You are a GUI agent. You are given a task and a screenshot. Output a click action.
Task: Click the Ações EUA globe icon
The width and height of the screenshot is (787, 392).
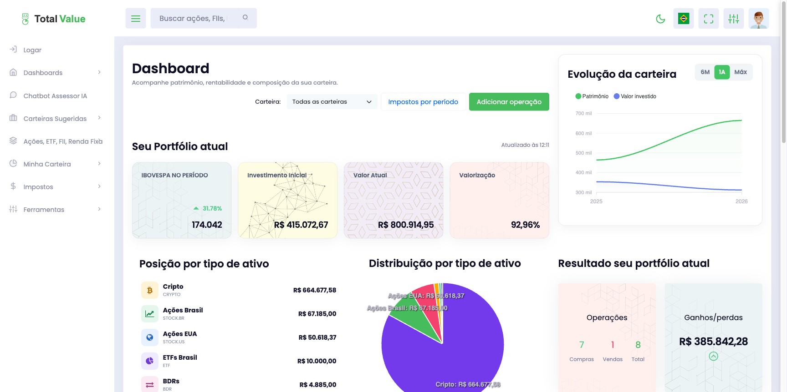[x=149, y=337]
